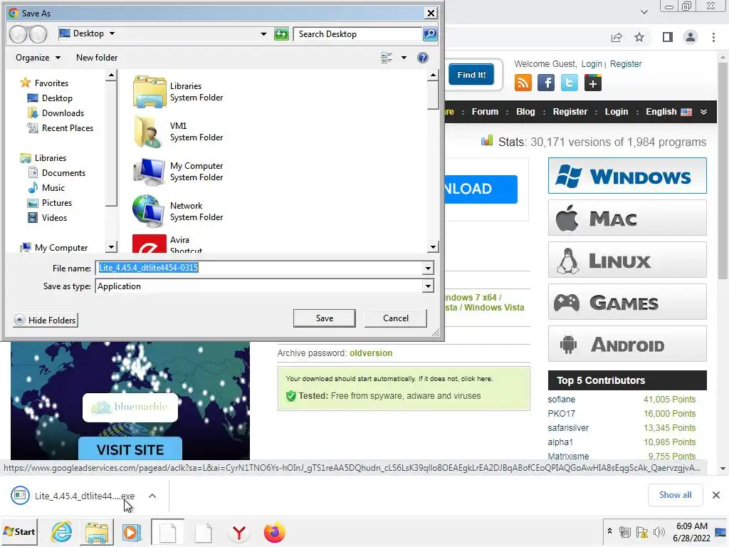Click VISIT SITE on bluemarble ad
729x547 pixels.
tap(130, 449)
